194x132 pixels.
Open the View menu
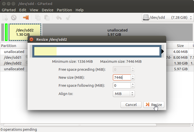click(x=34, y=10)
